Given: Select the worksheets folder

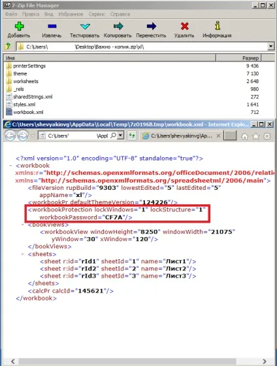Looking at the screenshot, I should point(25,81).
